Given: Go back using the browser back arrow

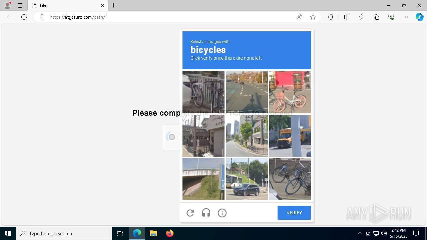Looking at the screenshot, I should (9, 17).
